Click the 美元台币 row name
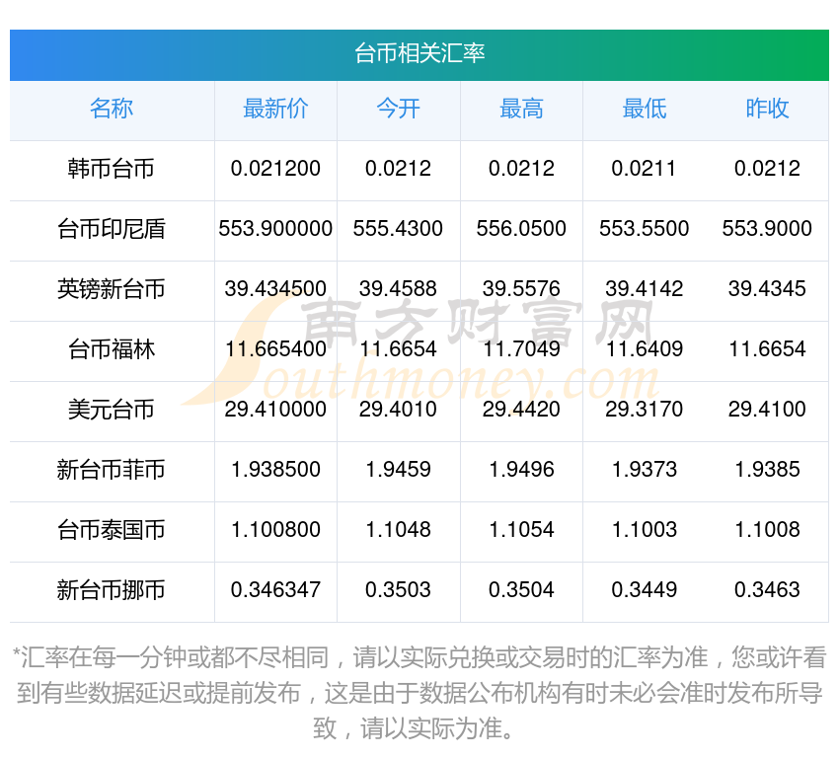 click(112, 410)
